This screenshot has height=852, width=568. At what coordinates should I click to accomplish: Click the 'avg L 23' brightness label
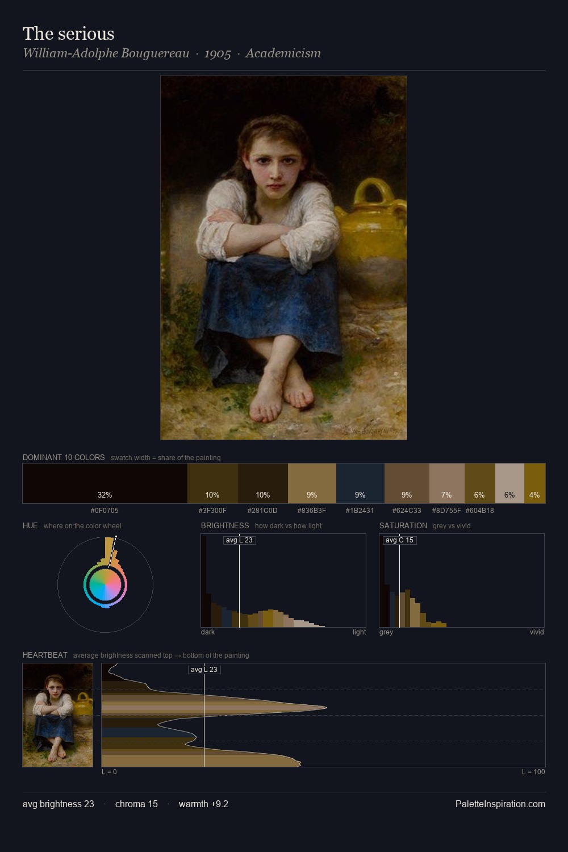point(239,540)
